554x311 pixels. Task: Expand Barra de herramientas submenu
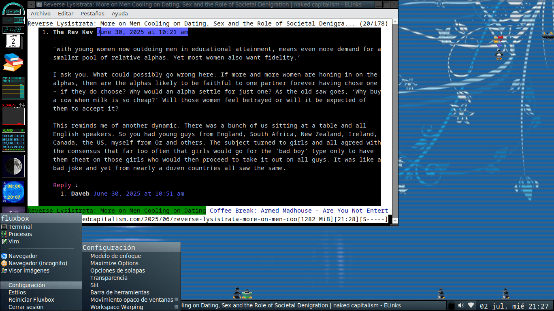pyautogui.click(x=131, y=292)
